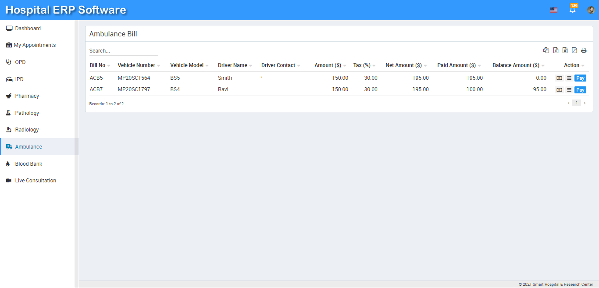Sort by Bill No column
Viewport: 599px width, 288px height.
click(x=97, y=65)
